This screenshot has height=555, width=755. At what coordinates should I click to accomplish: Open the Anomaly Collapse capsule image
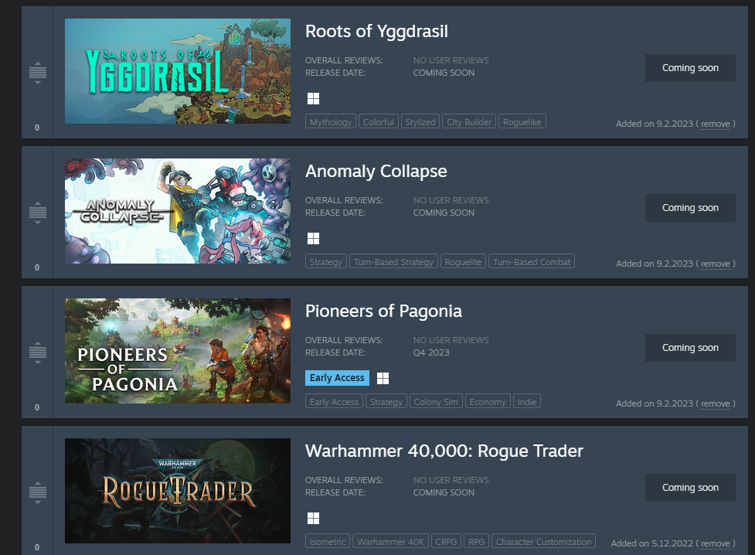[178, 211]
